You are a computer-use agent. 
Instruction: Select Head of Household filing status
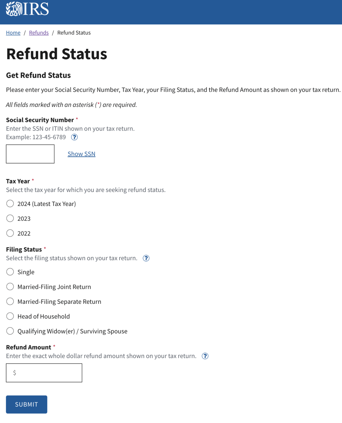pyautogui.click(x=10, y=316)
